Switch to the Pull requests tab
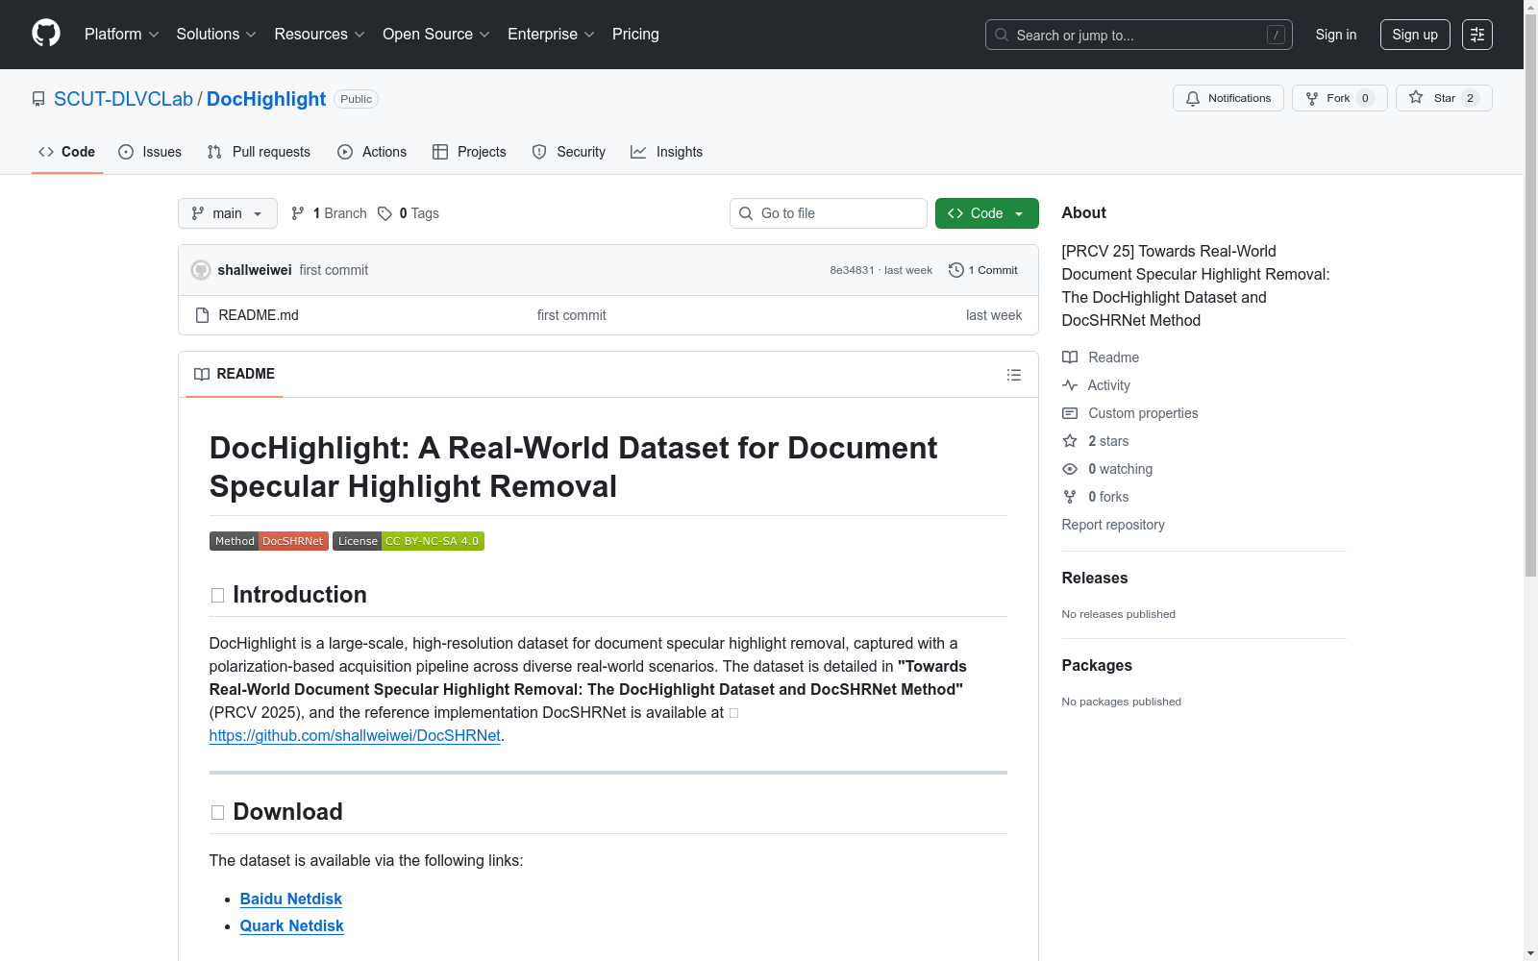 coord(259,152)
